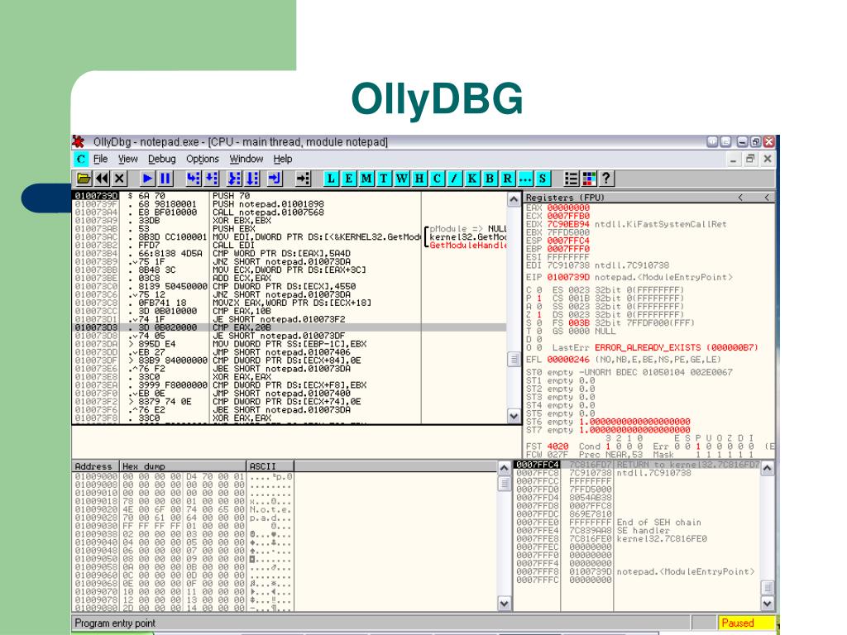Click the cyan C system menu icon
The height and width of the screenshot is (635, 847).
click(x=81, y=159)
